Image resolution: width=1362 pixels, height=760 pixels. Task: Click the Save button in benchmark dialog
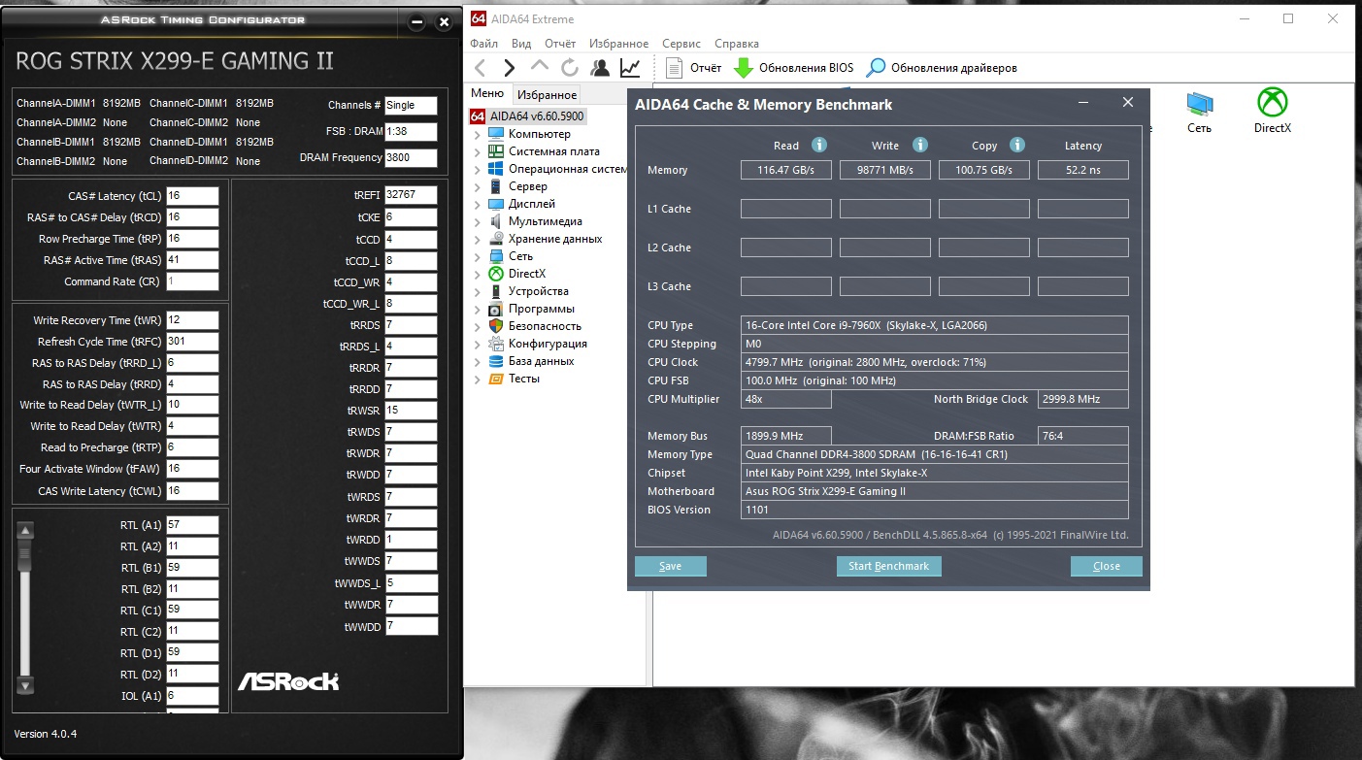[670, 566]
